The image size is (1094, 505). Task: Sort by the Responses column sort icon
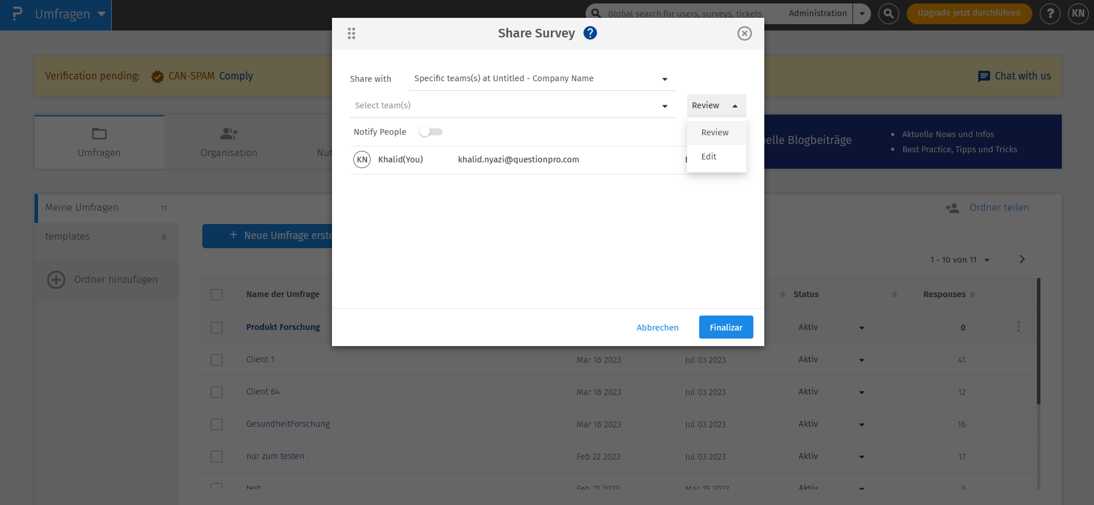click(x=972, y=294)
